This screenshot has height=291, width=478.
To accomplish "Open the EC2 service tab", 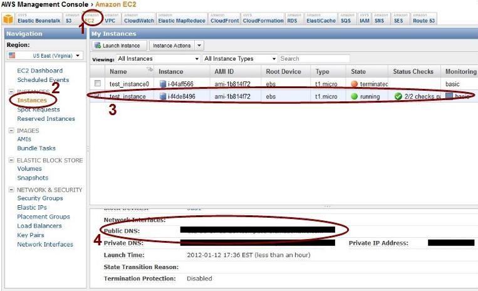I will coord(91,19).
